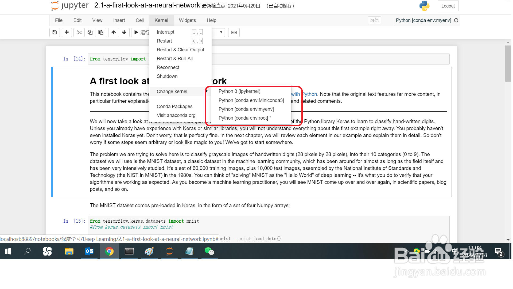The image size is (513, 289).
Task: Select Restart & Run All
Action: pyautogui.click(x=180, y=59)
